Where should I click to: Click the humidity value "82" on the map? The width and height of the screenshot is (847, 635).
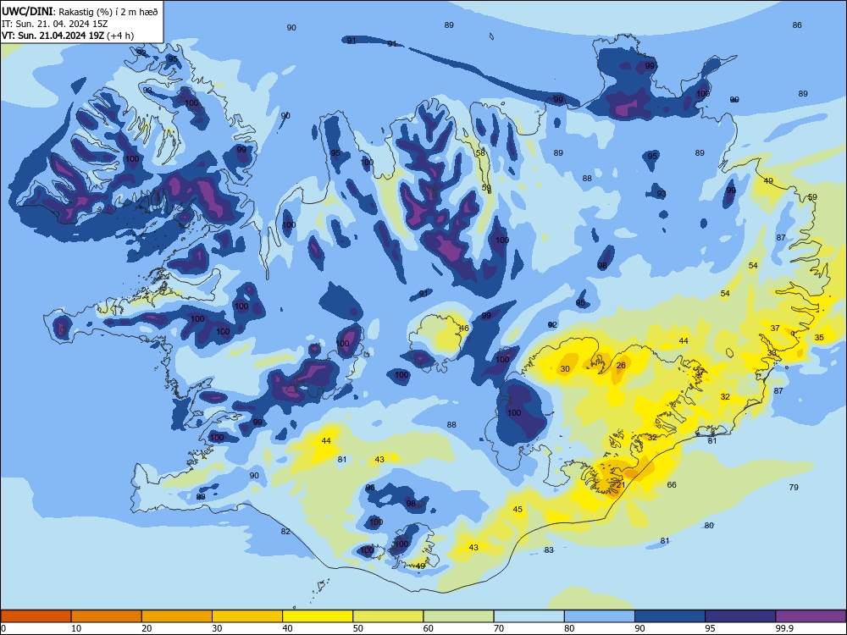pos(285,532)
